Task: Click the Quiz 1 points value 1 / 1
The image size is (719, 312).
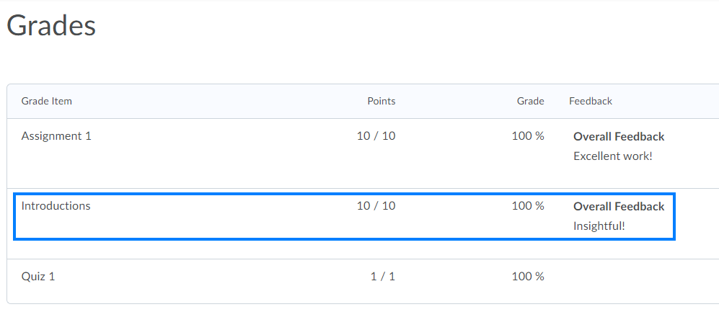Action: point(382,276)
